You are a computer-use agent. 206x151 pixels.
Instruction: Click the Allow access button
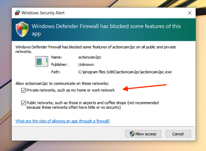pyautogui.click(x=143, y=134)
